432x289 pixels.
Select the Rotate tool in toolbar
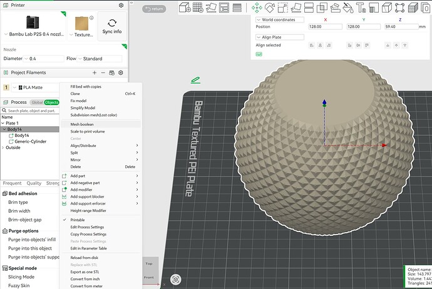pos(270,8)
